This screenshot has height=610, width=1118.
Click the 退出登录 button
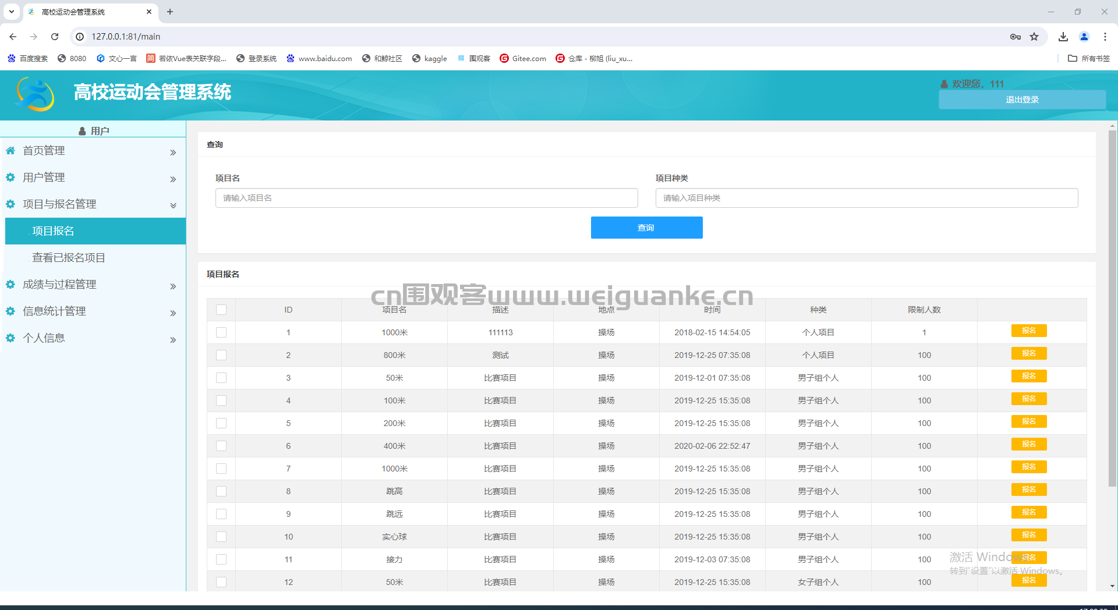[1022, 100]
